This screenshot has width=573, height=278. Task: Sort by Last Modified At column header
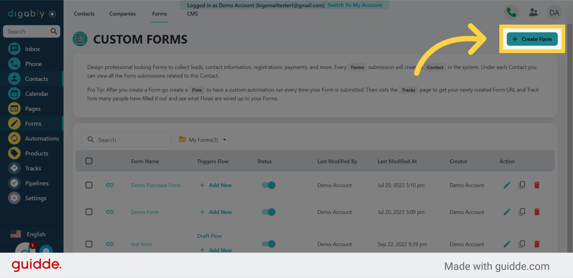[397, 161]
